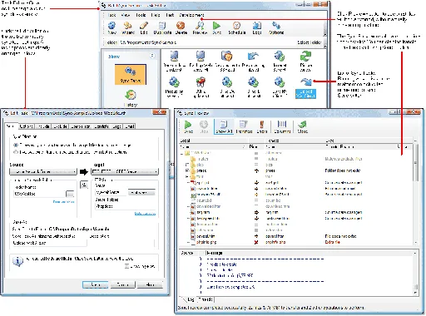The image size is (426, 316).
Task: Click Close in Sync Preview toolbar
Action: (302, 126)
